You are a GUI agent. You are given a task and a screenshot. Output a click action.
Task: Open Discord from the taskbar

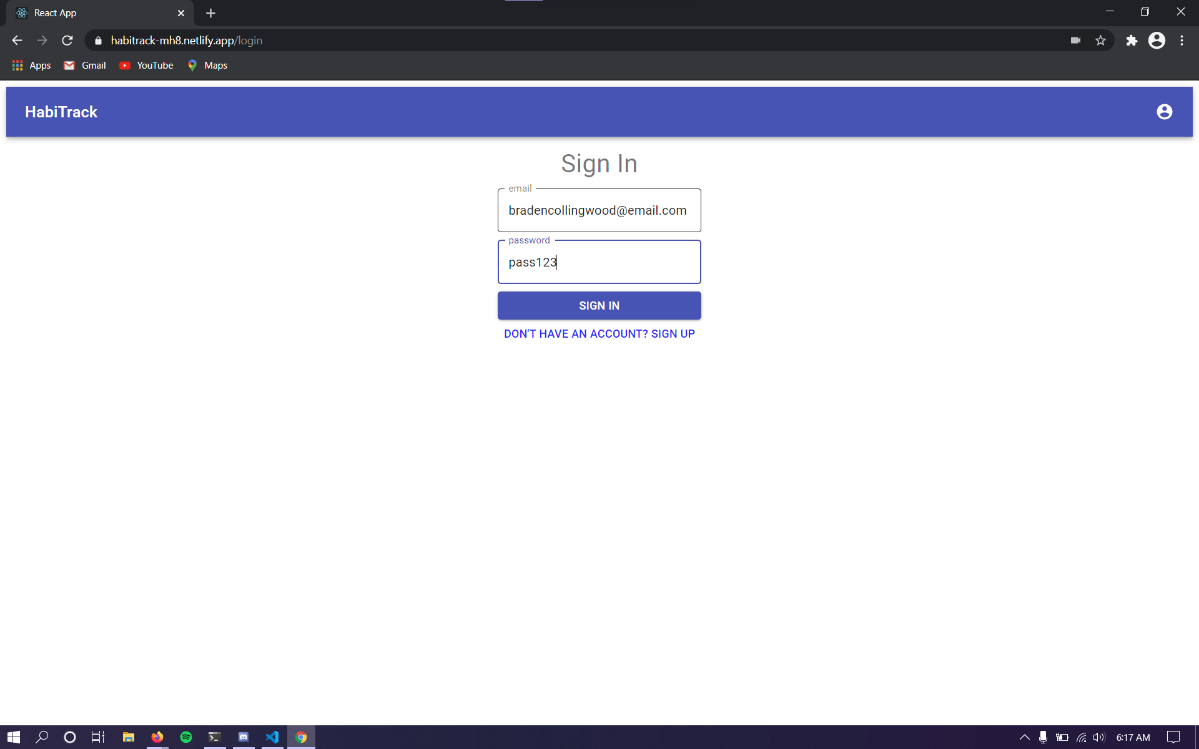pos(244,737)
